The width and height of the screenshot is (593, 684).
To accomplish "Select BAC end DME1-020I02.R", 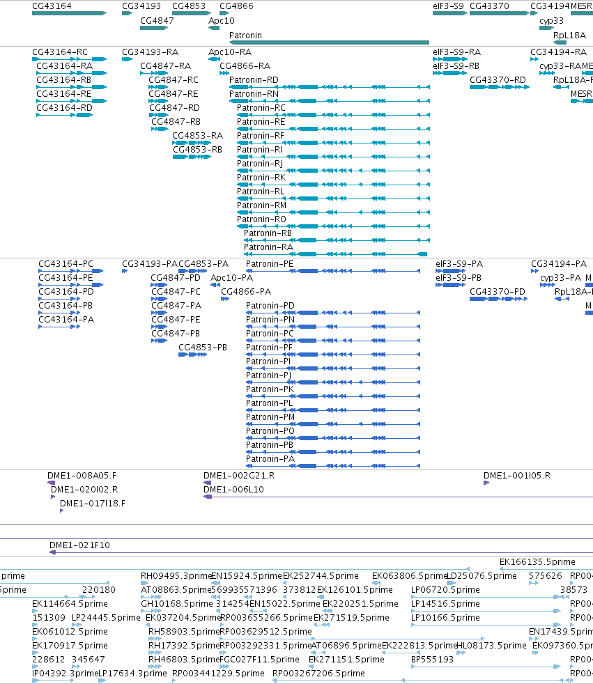I will tap(53, 497).
